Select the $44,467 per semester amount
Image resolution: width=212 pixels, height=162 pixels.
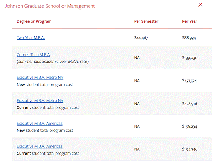click(141, 38)
